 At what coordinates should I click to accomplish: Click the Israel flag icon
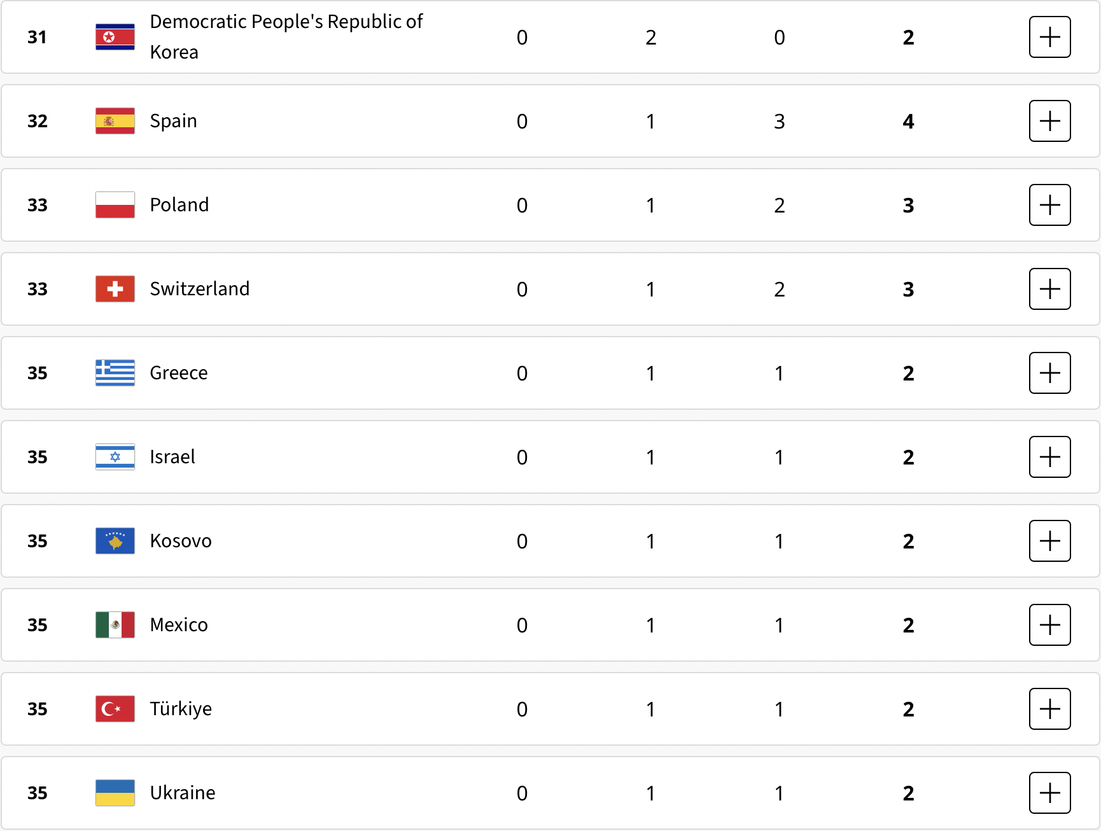click(115, 457)
